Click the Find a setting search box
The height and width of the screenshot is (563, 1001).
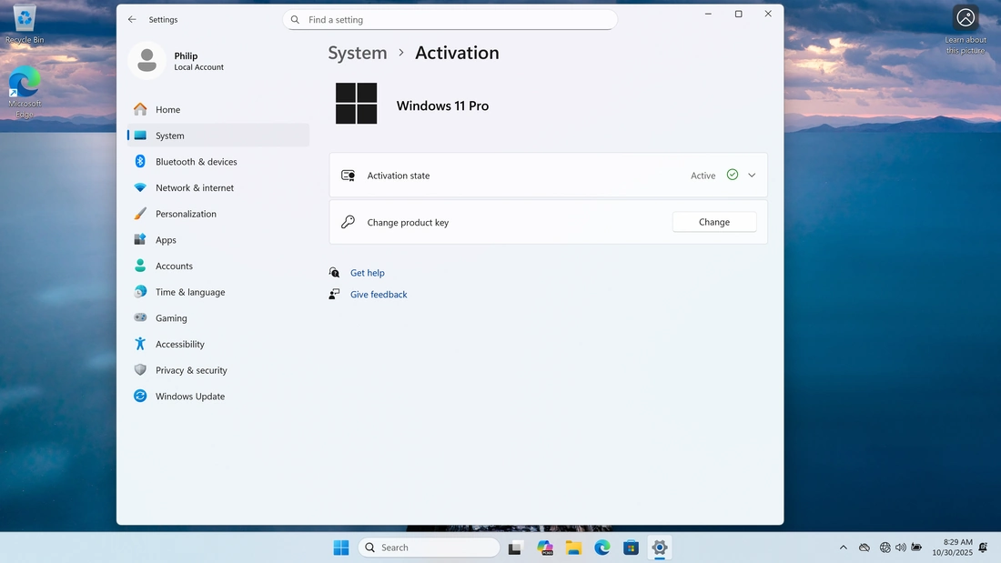[x=450, y=20]
